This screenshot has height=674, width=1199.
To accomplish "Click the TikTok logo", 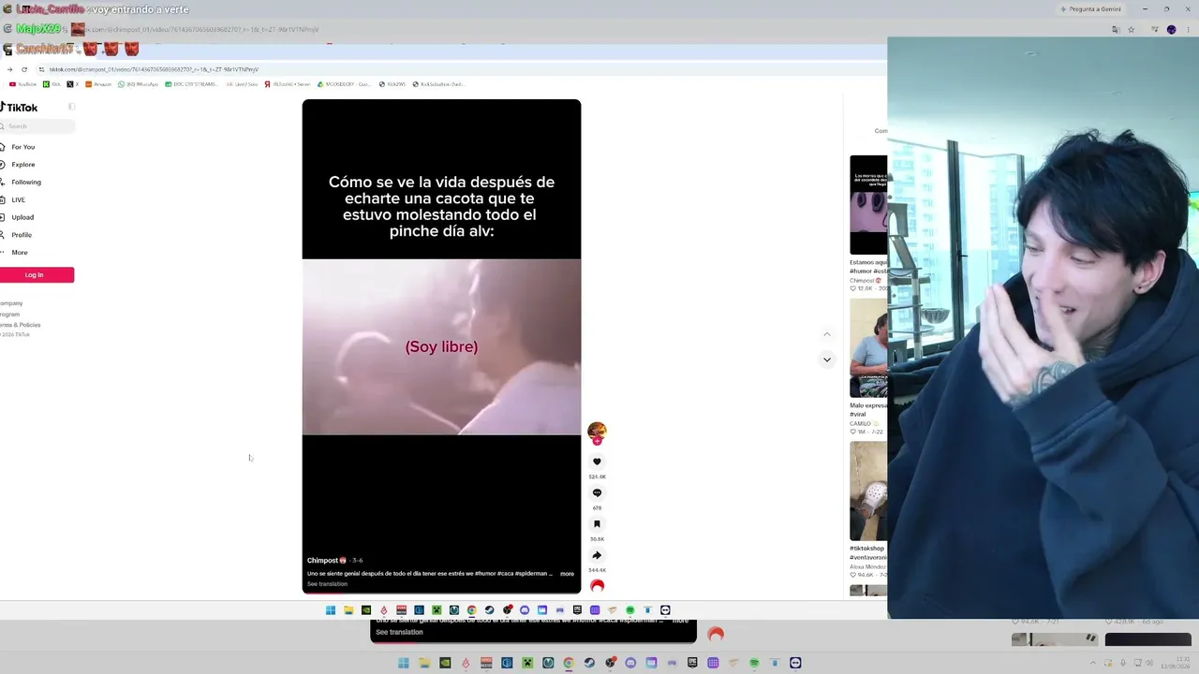I will (x=20, y=108).
